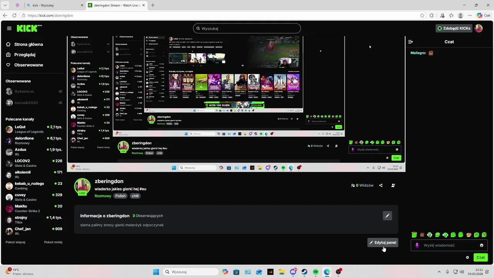Image resolution: width=494 pixels, height=278 pixels.
Task: Insert the last crying green emote
Action: [x=484, y=234]
